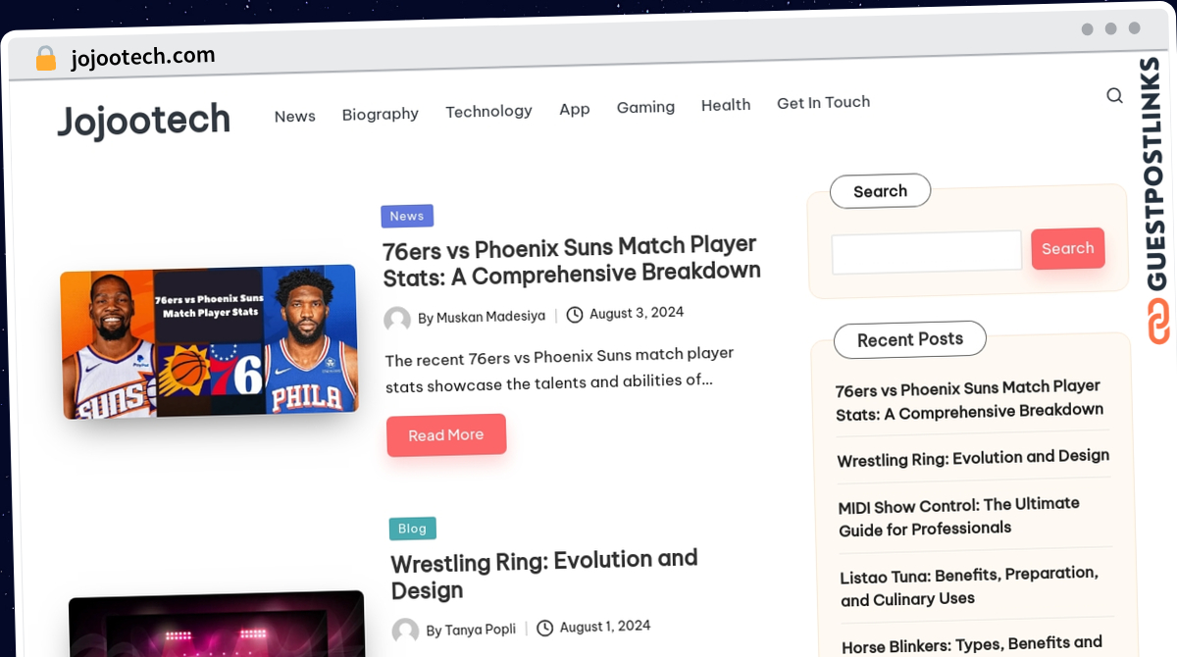1177x657 pixels.
Task: Open author Tanya Popli's profile link
Action: point(481,630)
